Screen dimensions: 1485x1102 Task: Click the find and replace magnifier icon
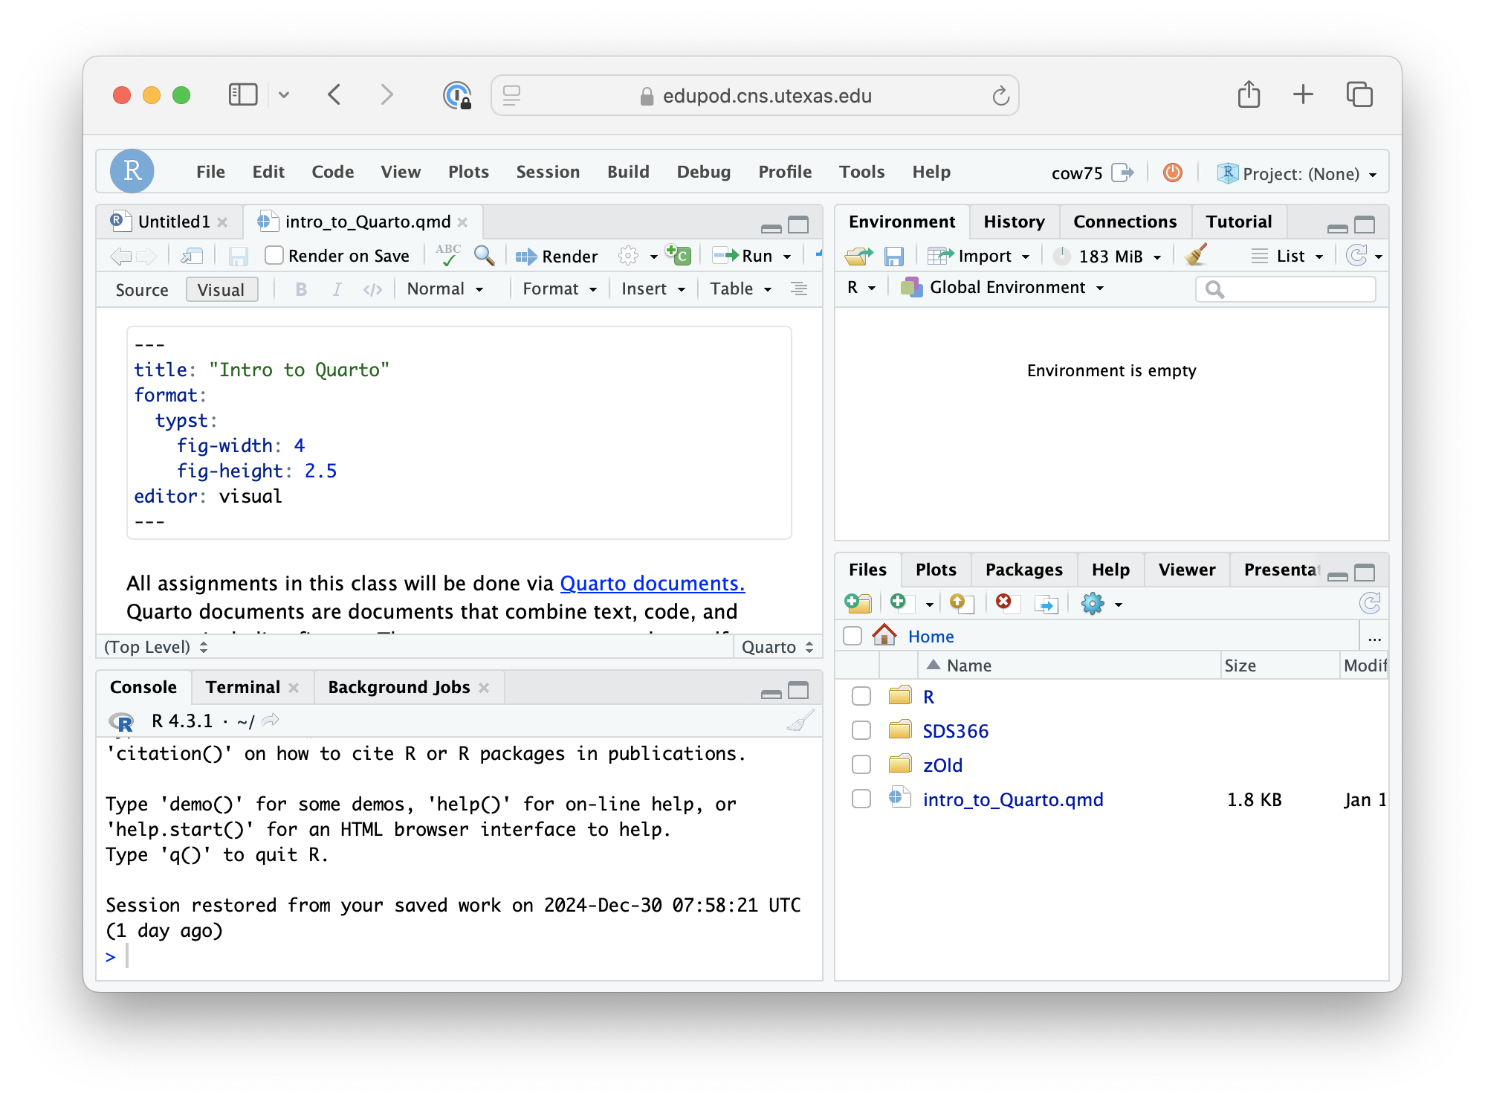(x=484, y=256)
